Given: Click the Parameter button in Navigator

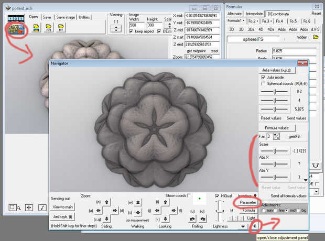Looking at the screenshot, I should click(x=248, y=202).
